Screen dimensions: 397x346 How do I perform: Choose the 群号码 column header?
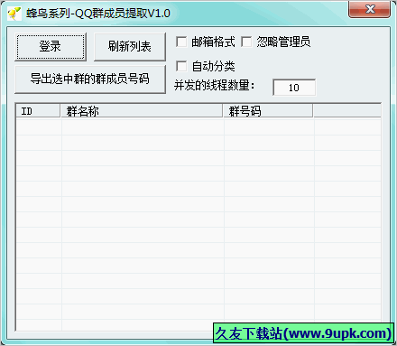coord(268,111)
